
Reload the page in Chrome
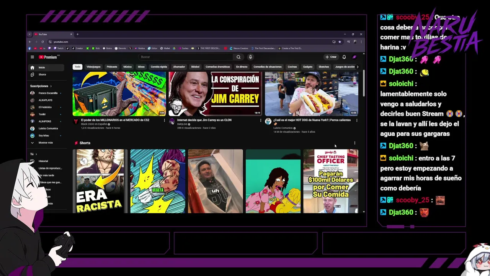(42, 42)
